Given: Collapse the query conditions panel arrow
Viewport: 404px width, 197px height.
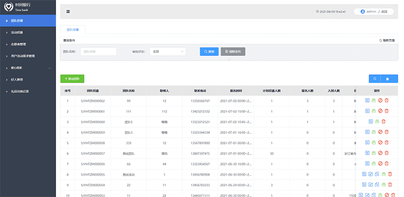Looking at the screenshot, I should pos(229,61).
